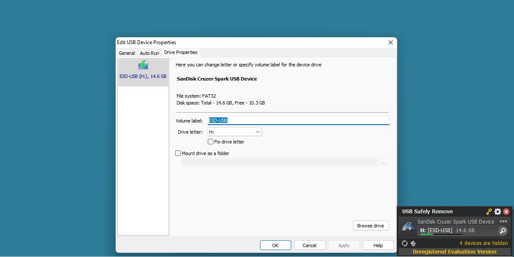This screenshot has height=257, width=514.
Task: Click the '4 devices are hidden' link
Action: [x=484, y=243]
